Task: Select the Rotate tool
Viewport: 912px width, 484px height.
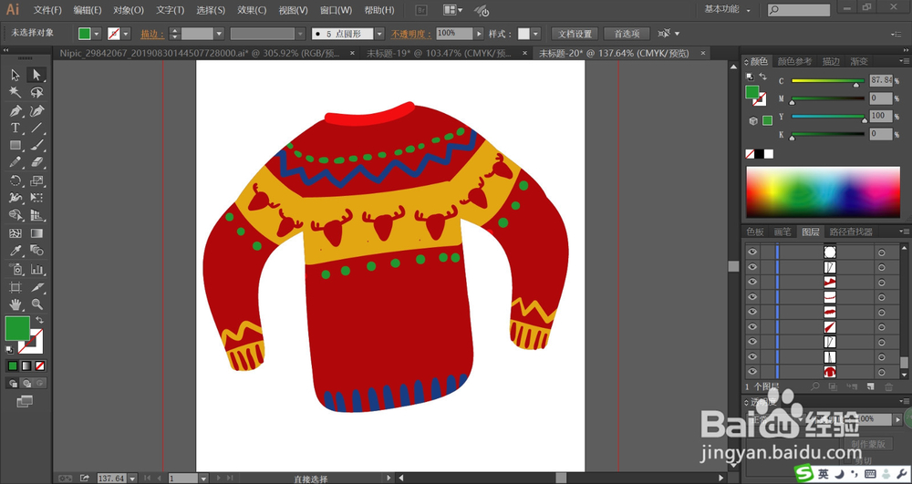Action: pyautogui.click(x=16, y=180)
